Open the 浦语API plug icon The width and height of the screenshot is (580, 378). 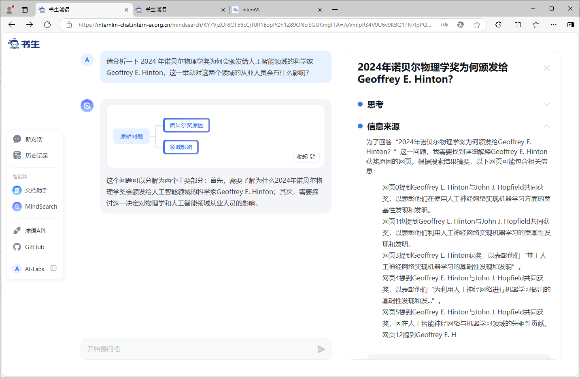(x=17, y=231)
